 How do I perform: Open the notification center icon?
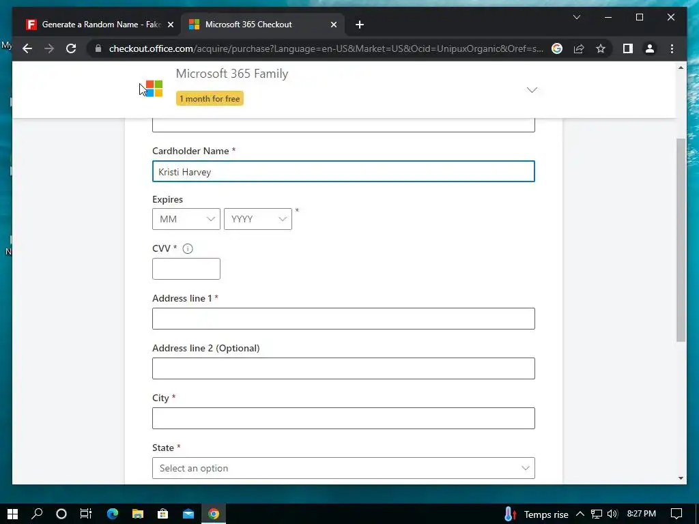coord(676,514)
